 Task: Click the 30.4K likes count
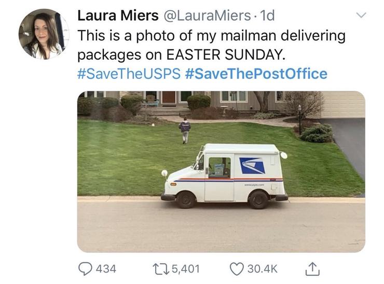click(x=262, y=268)
